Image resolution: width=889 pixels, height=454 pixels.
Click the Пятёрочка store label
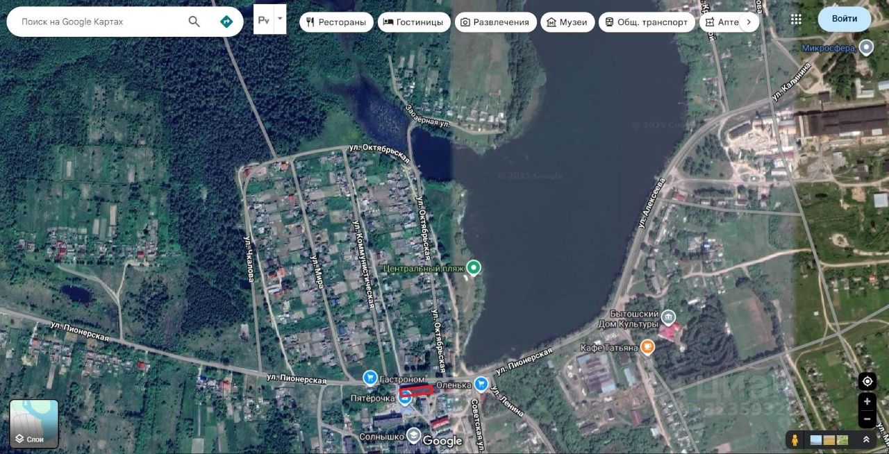point(372,398)
